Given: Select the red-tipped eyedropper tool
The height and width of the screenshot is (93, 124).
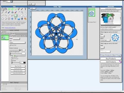Looking at the screenshot, I should point(16,12).
